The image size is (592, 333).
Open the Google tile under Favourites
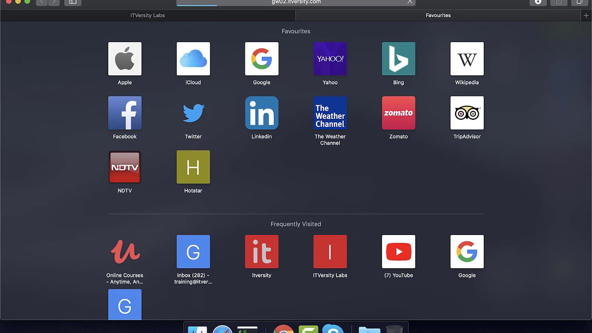(x=261, y=59)
